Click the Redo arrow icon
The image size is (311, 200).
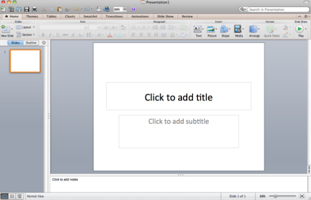[x=87, y=9]
